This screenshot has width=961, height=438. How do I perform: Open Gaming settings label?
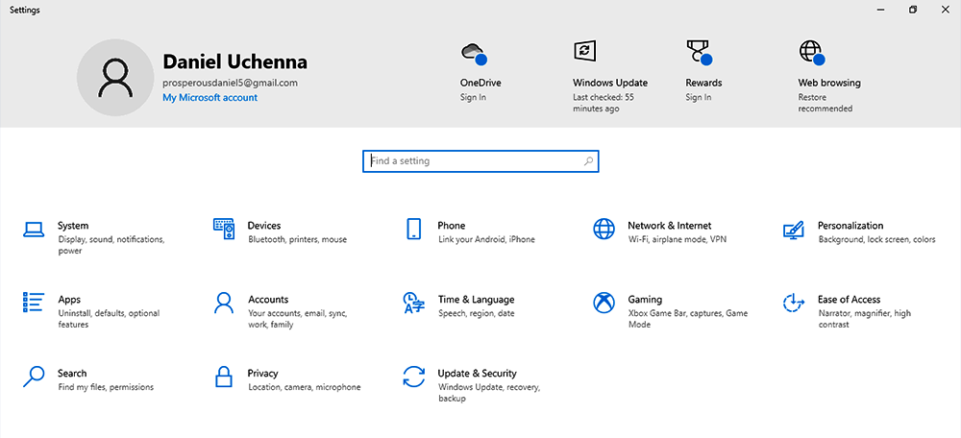645,300
